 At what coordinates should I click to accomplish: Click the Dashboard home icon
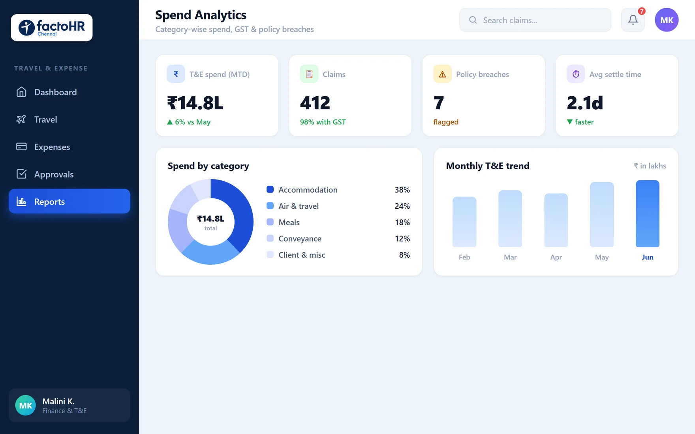(21, 92)
